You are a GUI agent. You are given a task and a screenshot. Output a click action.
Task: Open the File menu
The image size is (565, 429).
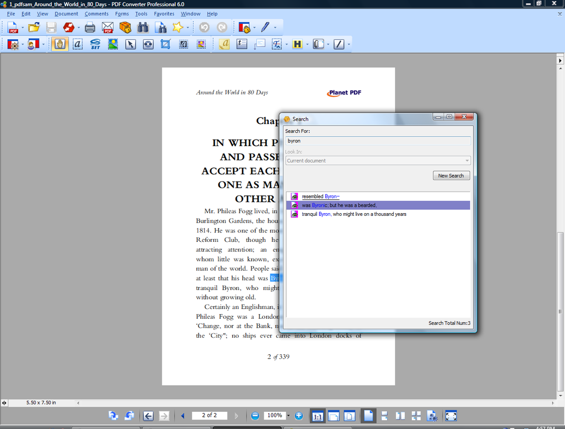(x=11, y=14)
